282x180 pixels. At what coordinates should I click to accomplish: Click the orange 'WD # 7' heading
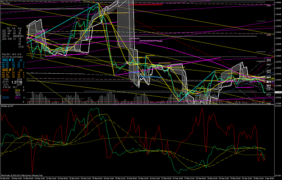8,70
